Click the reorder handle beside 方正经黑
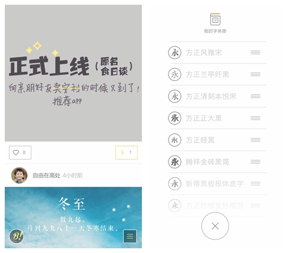 tap(256, 140)
